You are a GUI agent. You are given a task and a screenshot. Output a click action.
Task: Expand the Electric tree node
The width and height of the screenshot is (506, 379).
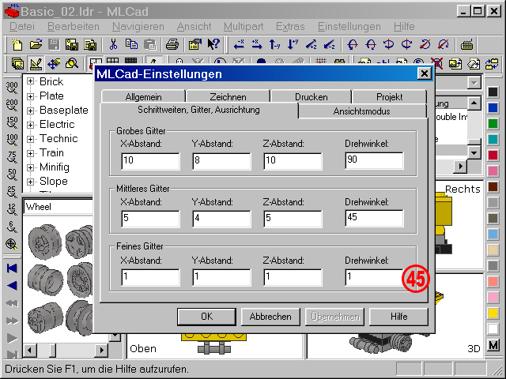click(30, 125)
